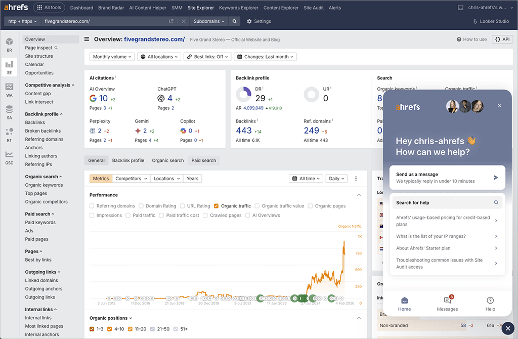Open Brand Radar from left icon rail
Screen dimensions: 518x339
(9, 45)
